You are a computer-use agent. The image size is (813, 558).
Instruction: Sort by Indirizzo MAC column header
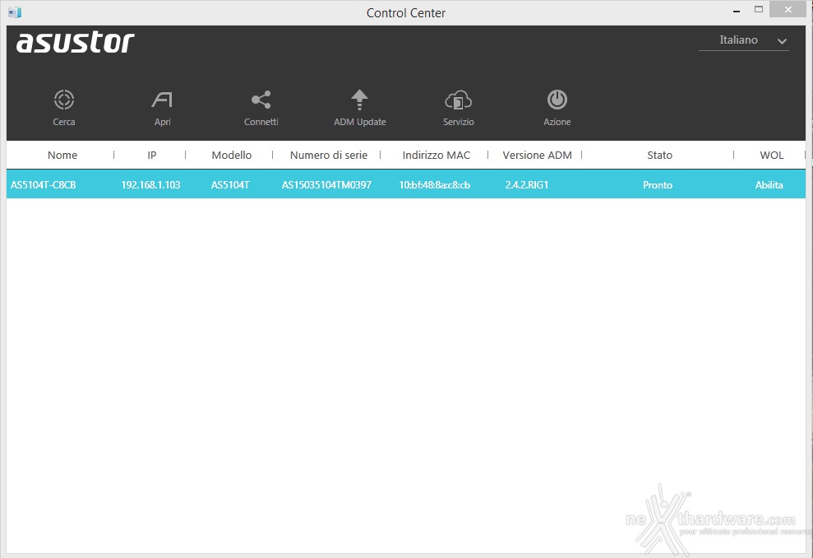point(436,156)
